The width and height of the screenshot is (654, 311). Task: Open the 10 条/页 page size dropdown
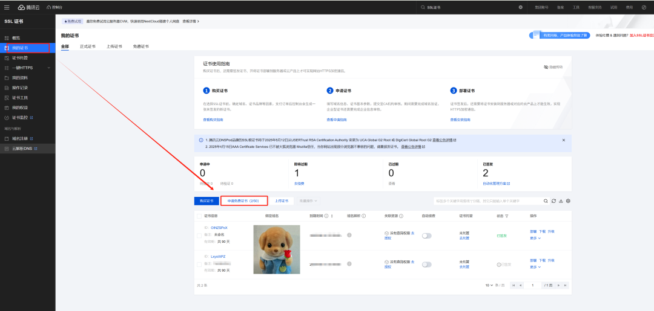[x=495, y=285]
